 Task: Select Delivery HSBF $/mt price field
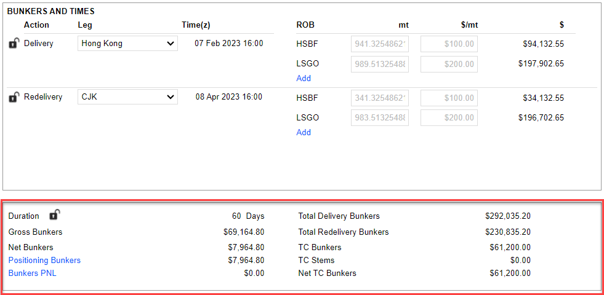(x=449, y=44)
